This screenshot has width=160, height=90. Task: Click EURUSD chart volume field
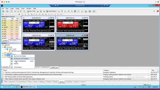[x=34, y=23]
